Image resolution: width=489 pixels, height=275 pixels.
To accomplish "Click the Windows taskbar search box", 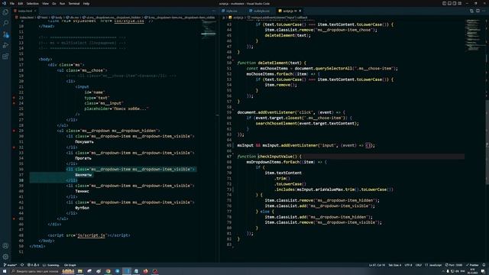I will point(34,271).
